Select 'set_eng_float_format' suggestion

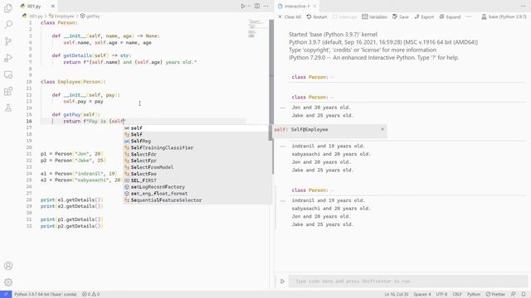point(197,194)
